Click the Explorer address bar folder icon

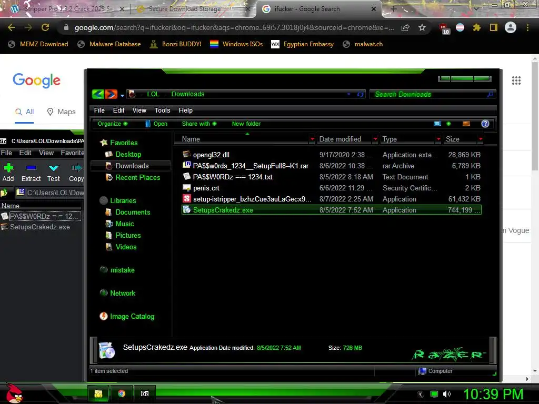(x=132, y=94)
